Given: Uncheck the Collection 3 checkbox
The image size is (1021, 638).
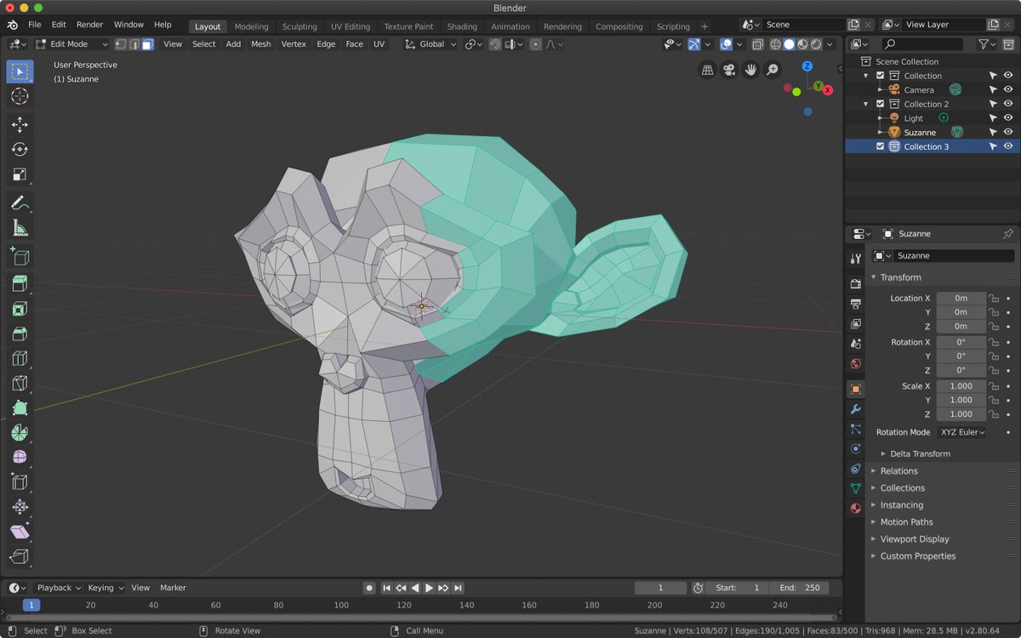Looking at the screenshot, I should 881,146.
